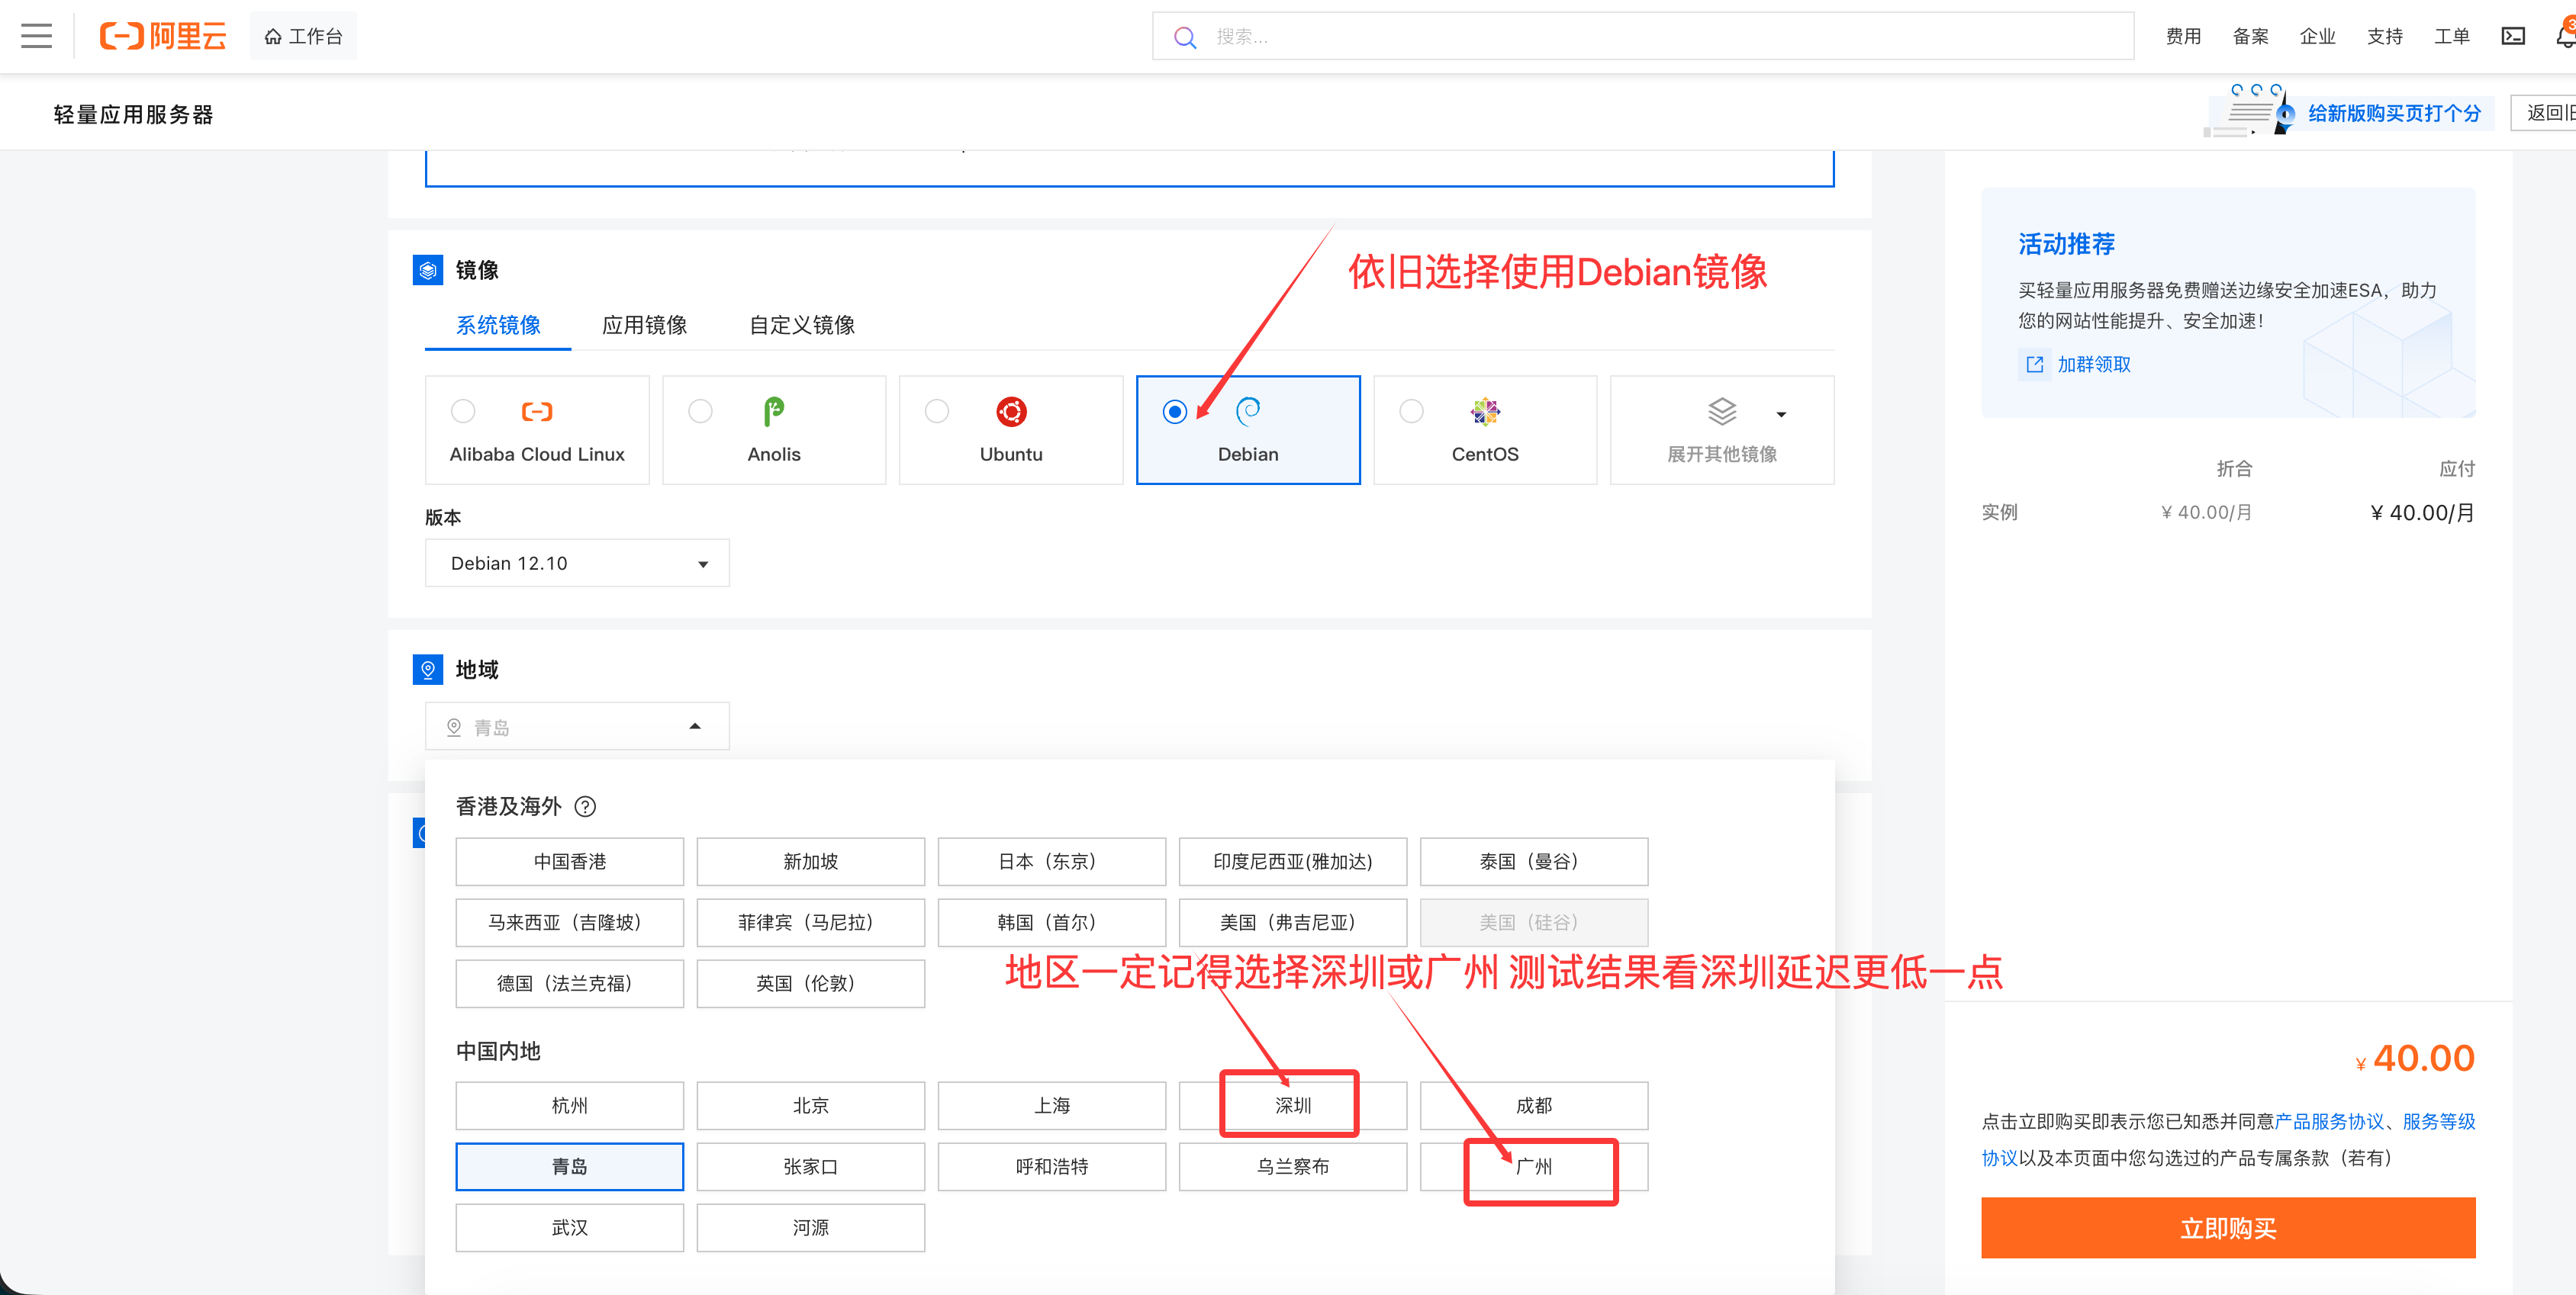
Task: Switch to the 应用镜像 tab
Action: (x=645, y=325)
